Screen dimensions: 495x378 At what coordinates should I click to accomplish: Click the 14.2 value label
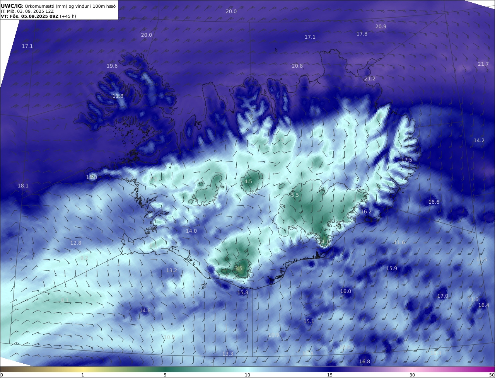479,141
